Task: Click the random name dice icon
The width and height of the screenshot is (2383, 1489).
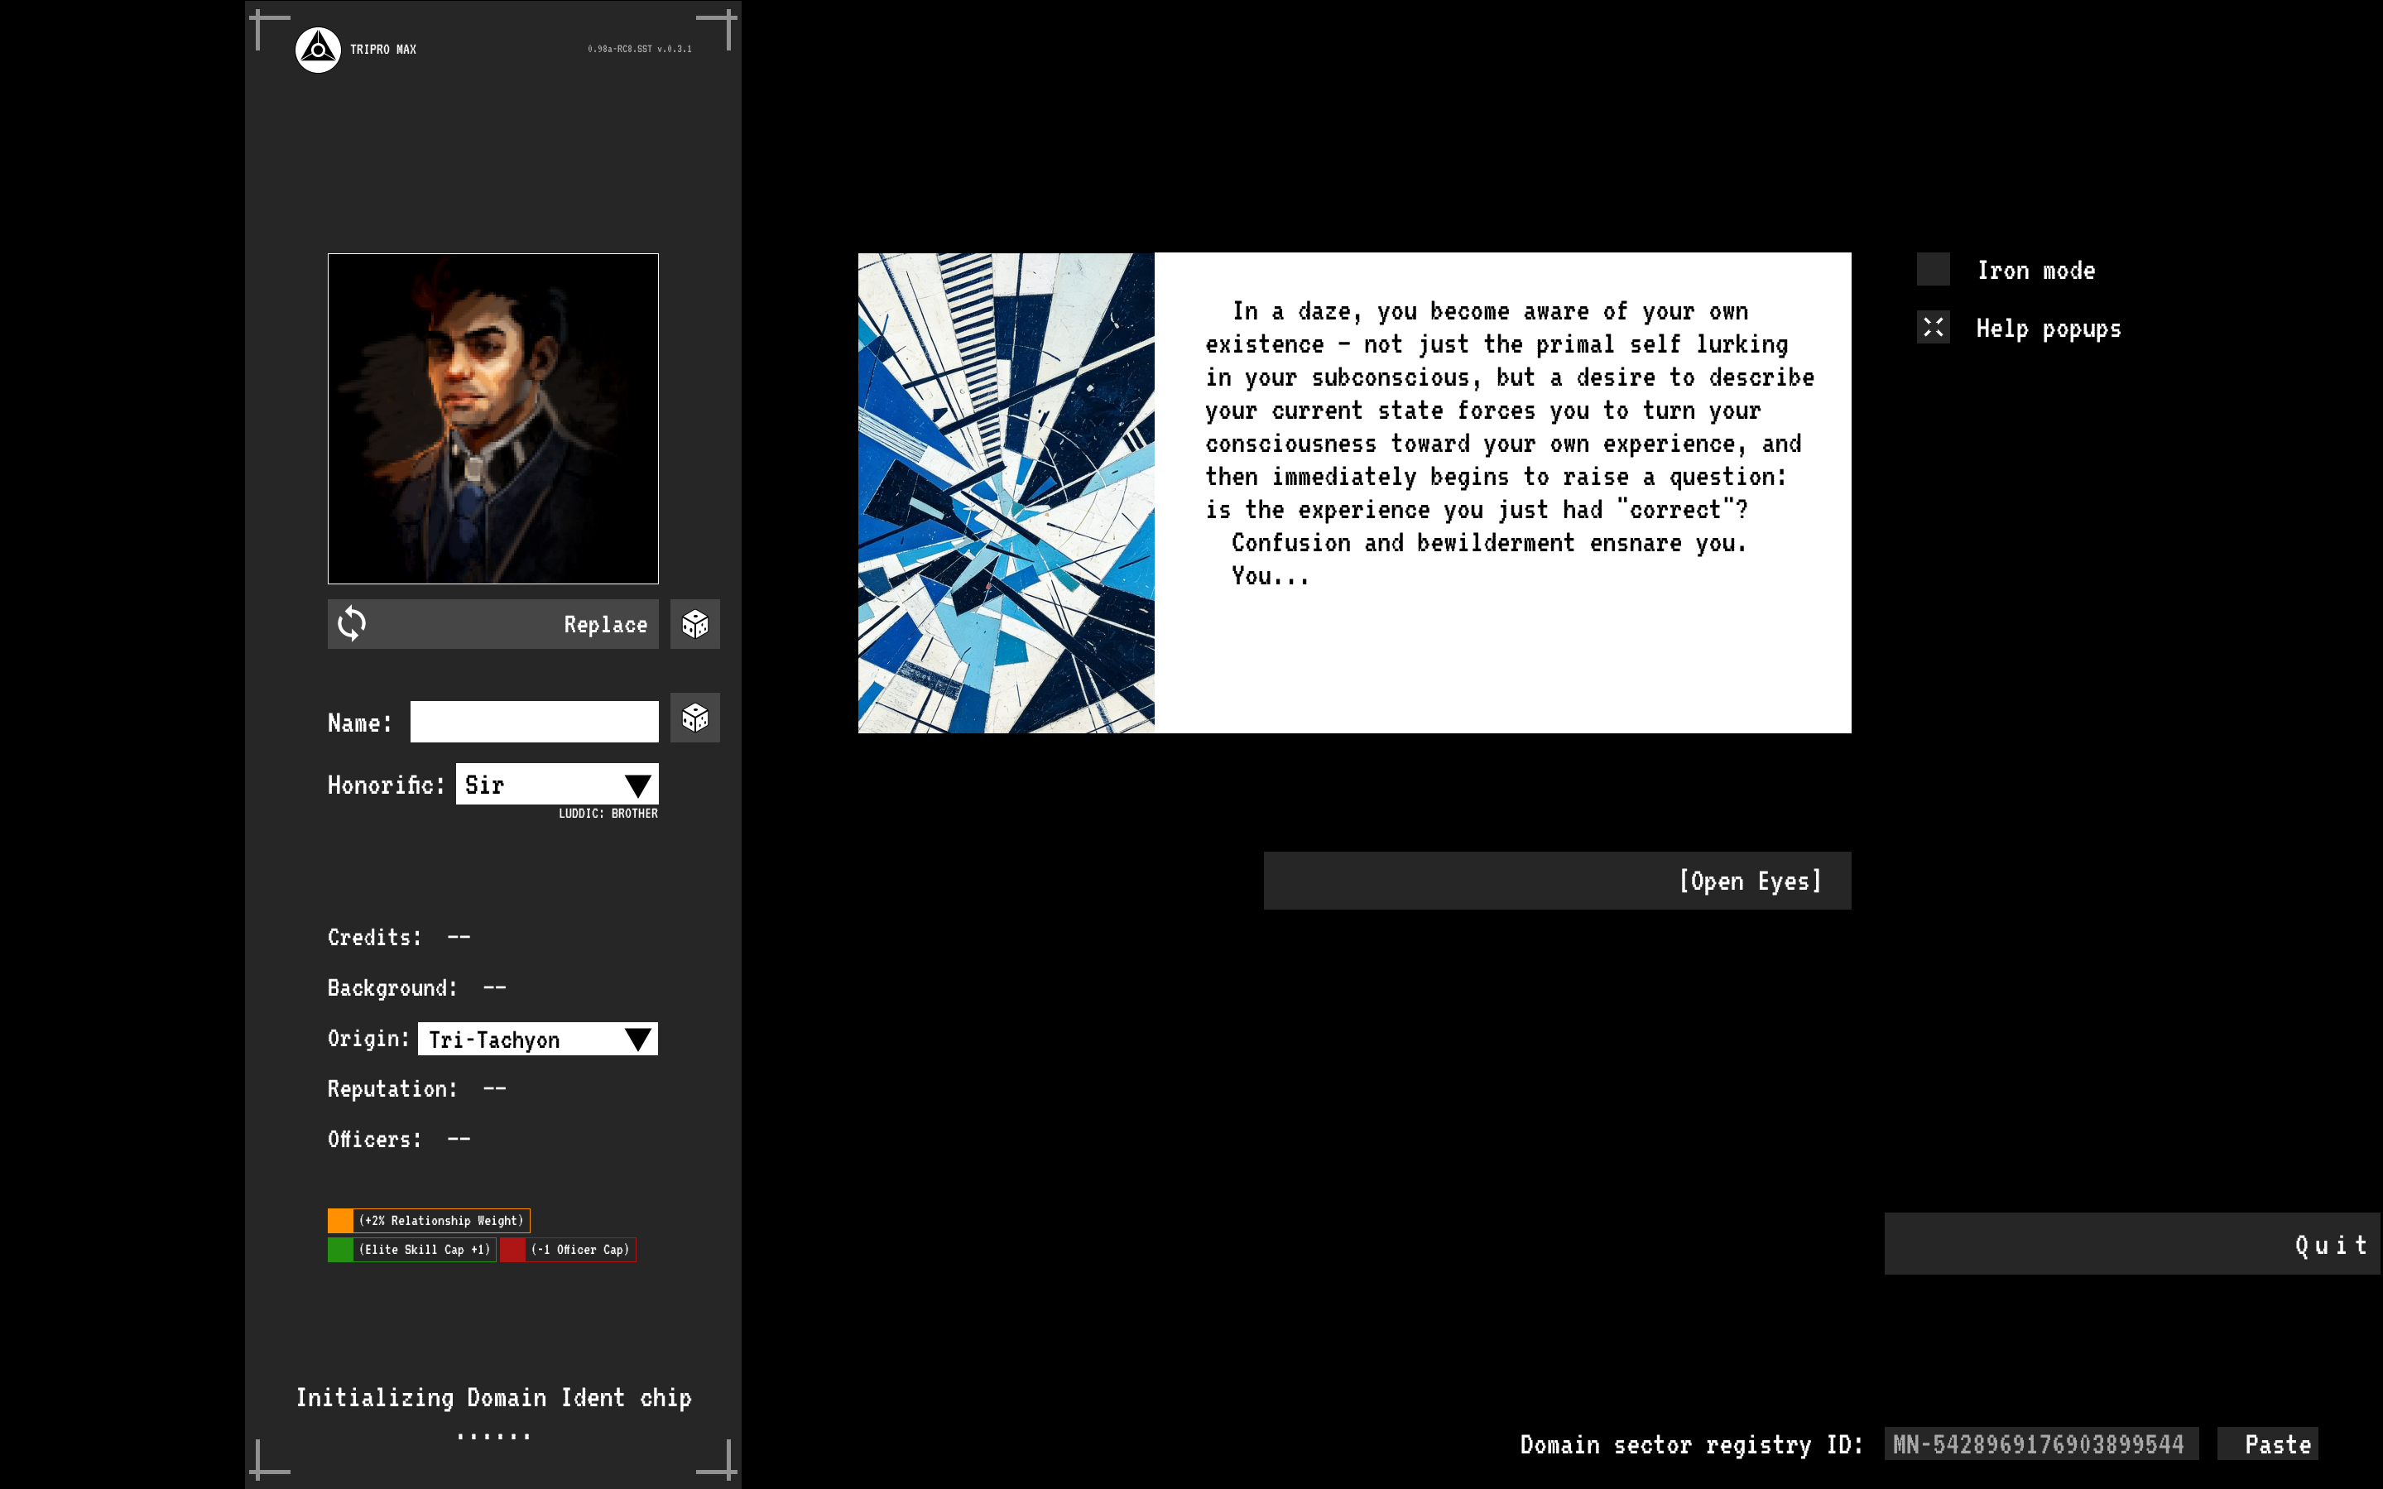Action: coord(695,718)
